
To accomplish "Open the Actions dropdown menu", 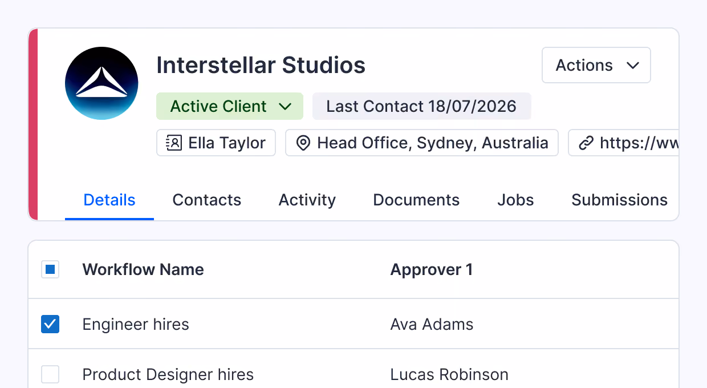I will (x=596, y=65).
